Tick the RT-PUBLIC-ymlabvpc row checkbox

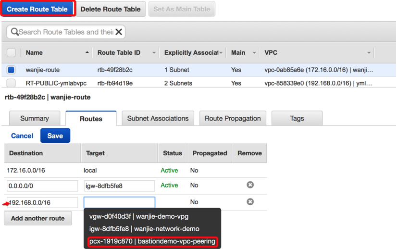click(x=11, y=83)
